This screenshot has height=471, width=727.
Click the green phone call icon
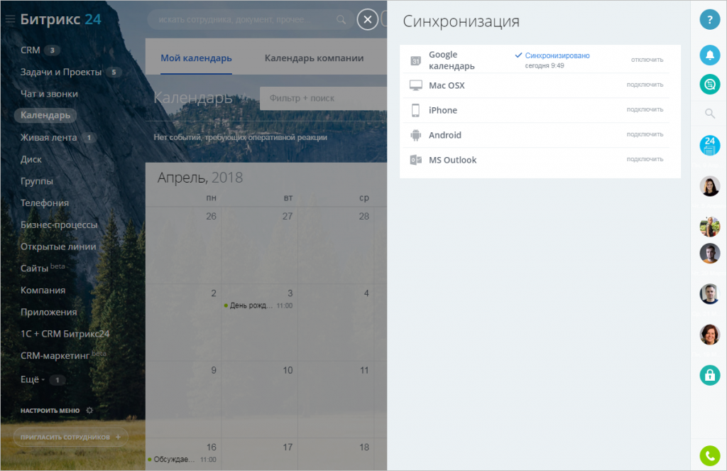[x=709, y=456]
